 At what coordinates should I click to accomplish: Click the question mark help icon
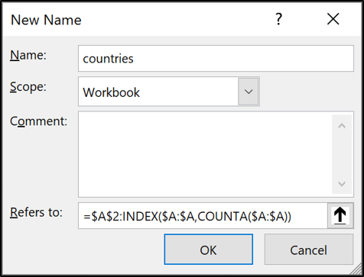pos(279,19)
